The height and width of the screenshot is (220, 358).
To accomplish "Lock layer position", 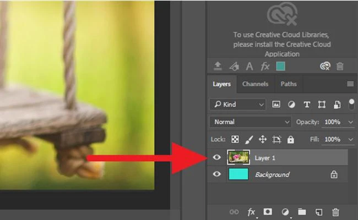I will click(263, 139).
